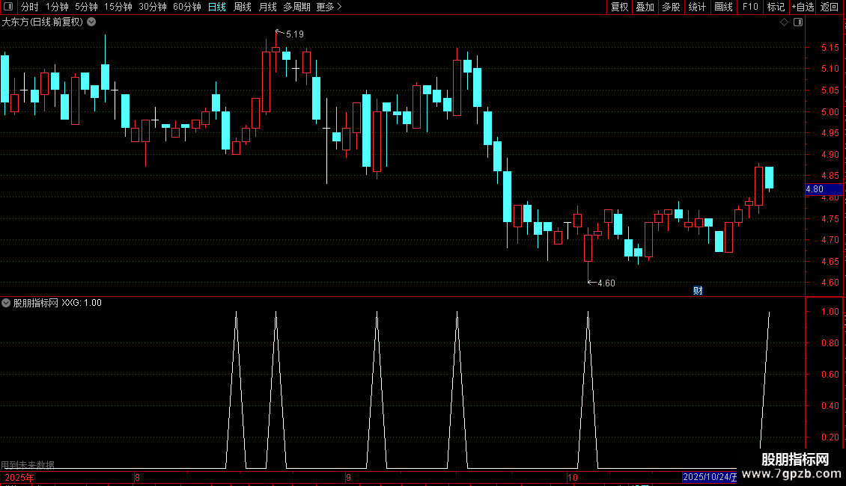846x486 pixels.
Task: Click the 财 finance marker on chart
Action: pos(698,291)
